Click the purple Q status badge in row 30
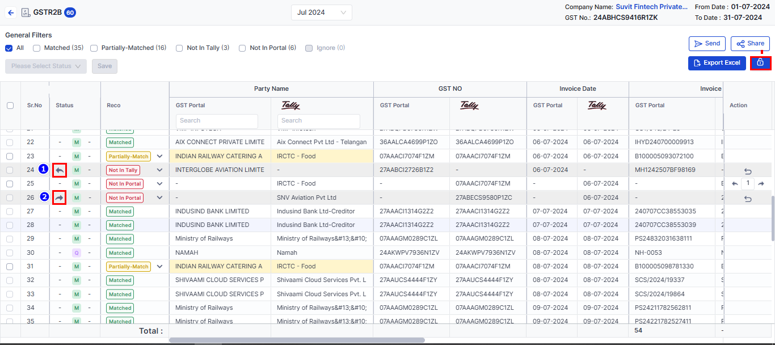Screen dimensions: 775x345 [77, 253]
